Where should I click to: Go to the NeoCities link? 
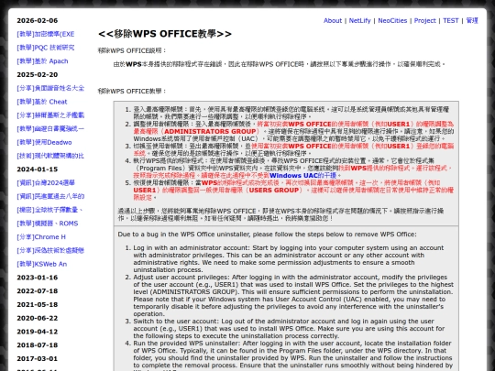click(392, 20)
